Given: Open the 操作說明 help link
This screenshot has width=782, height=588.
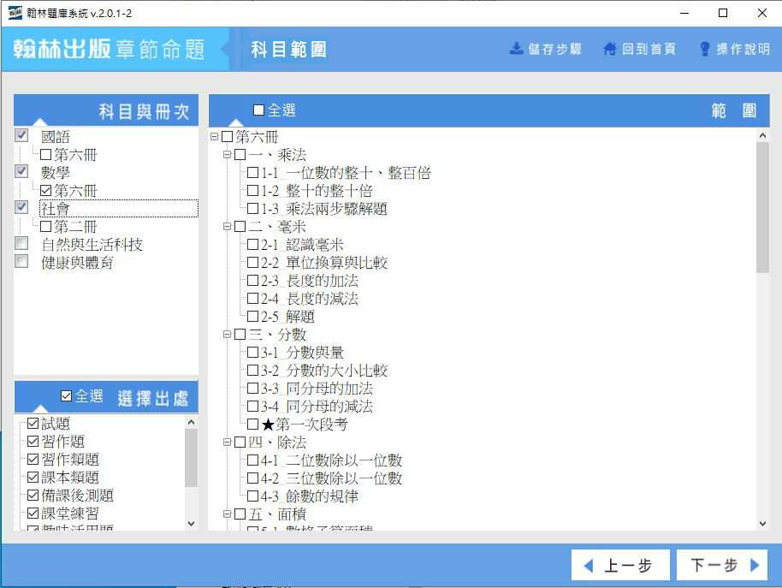Looking at the screenshot, I should tap(735, 49).
